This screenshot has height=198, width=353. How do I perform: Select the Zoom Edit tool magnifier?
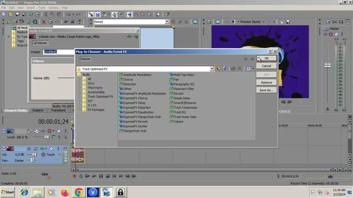click(x=149, y=14)
